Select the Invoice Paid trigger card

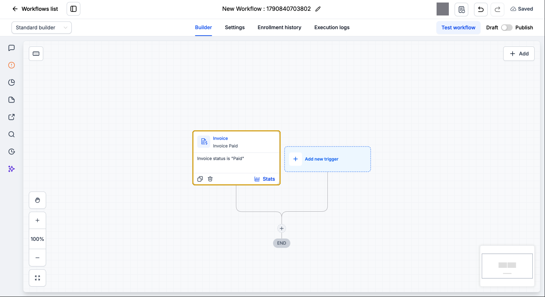(236, 158)
